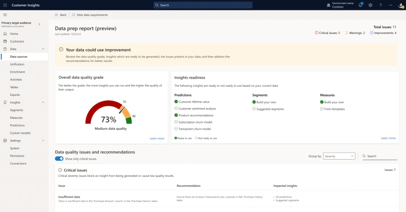Image resolution: width=406 pixels, height=212 pixels.
Task: Click the green check beside Customer lifetime value
Action: click(x=176, y=102)
